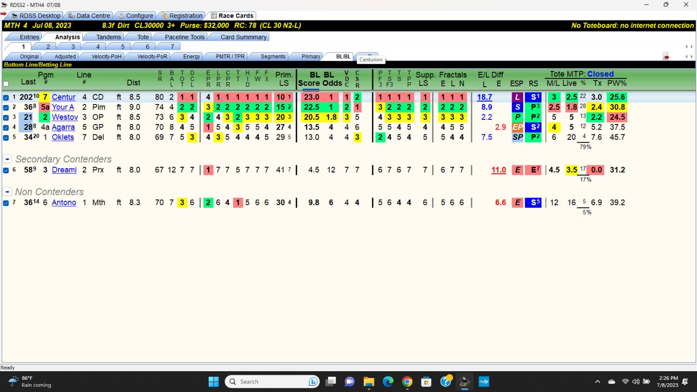Screen dimensions: 697x392
Task: Launch Google Chrome from taskbar
Action: click(408, 382)
